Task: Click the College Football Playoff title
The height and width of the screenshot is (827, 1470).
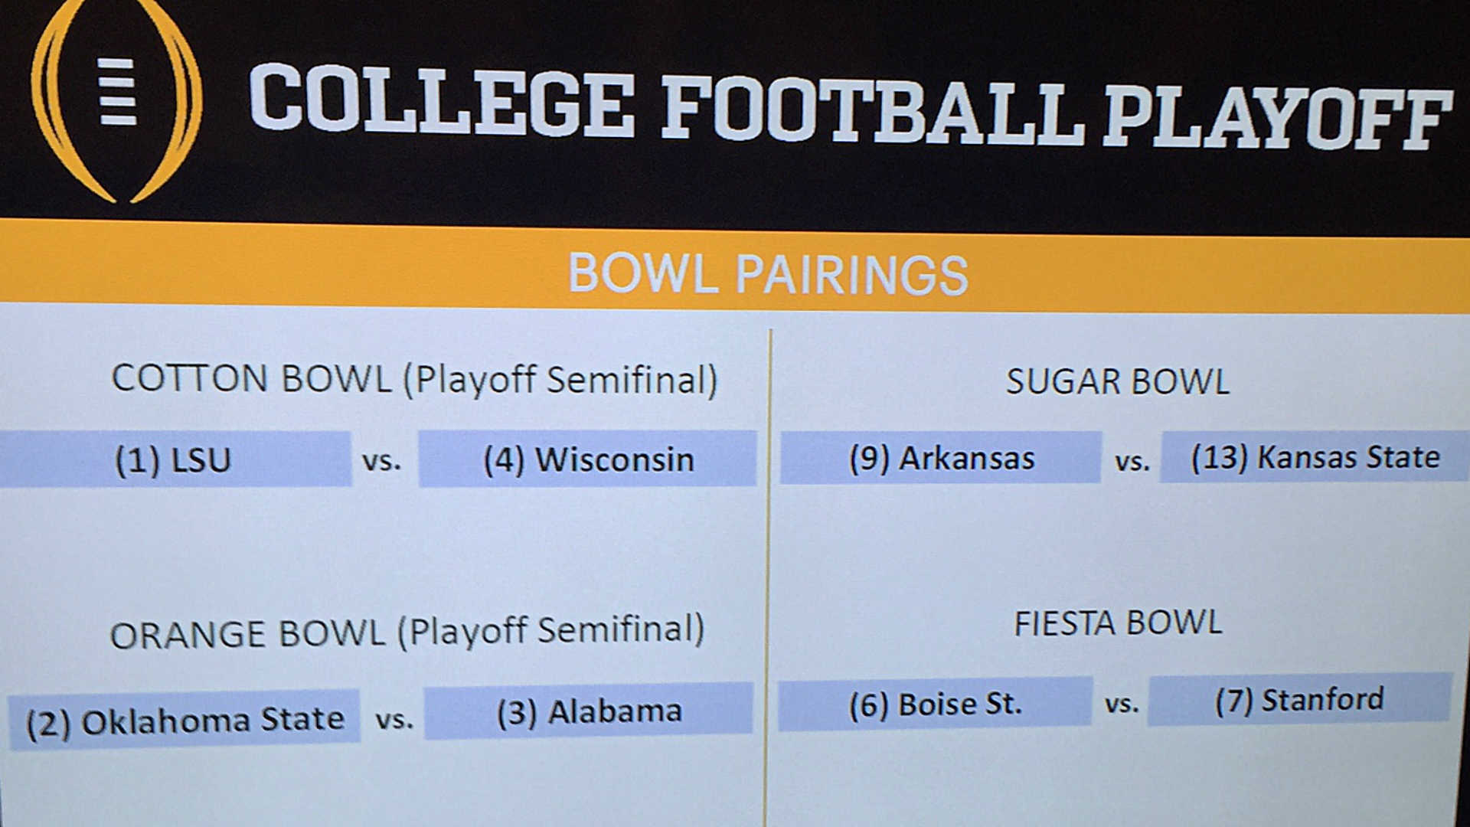Action: 850,106
